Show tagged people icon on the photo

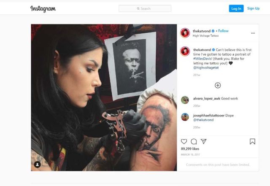point(38,164)
